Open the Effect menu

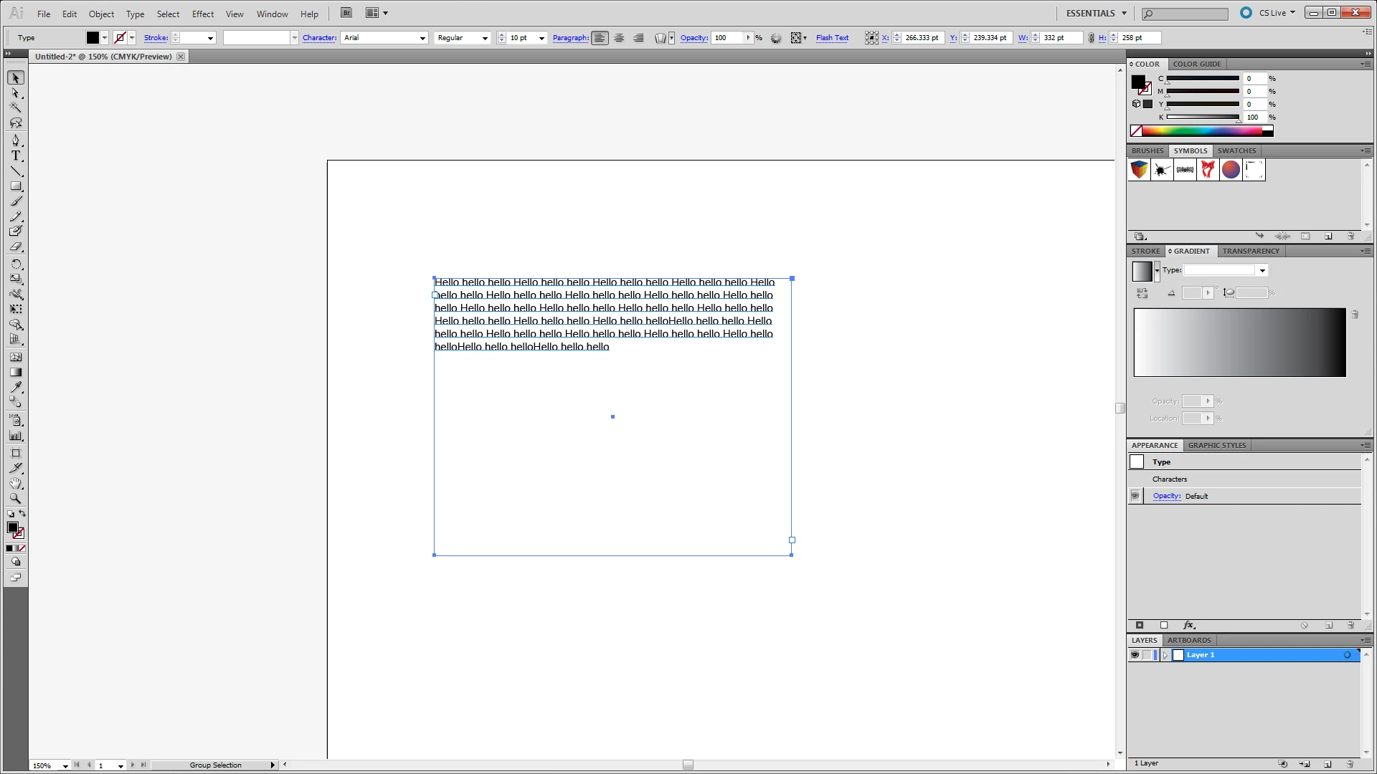coord(202,14)
